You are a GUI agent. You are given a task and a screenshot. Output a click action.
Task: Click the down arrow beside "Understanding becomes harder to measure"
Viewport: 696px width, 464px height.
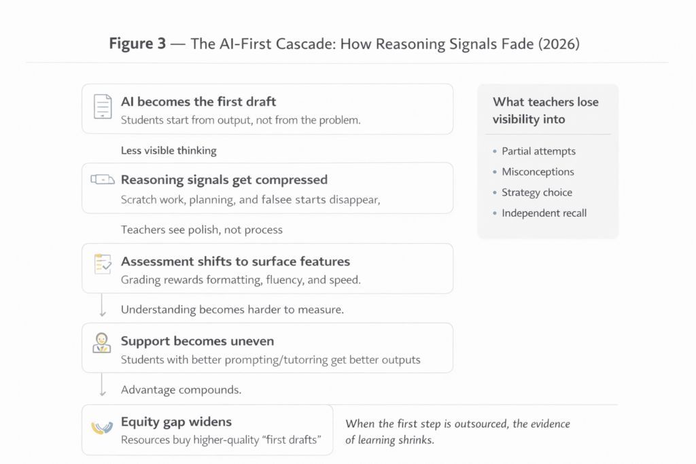click(103, 307)
